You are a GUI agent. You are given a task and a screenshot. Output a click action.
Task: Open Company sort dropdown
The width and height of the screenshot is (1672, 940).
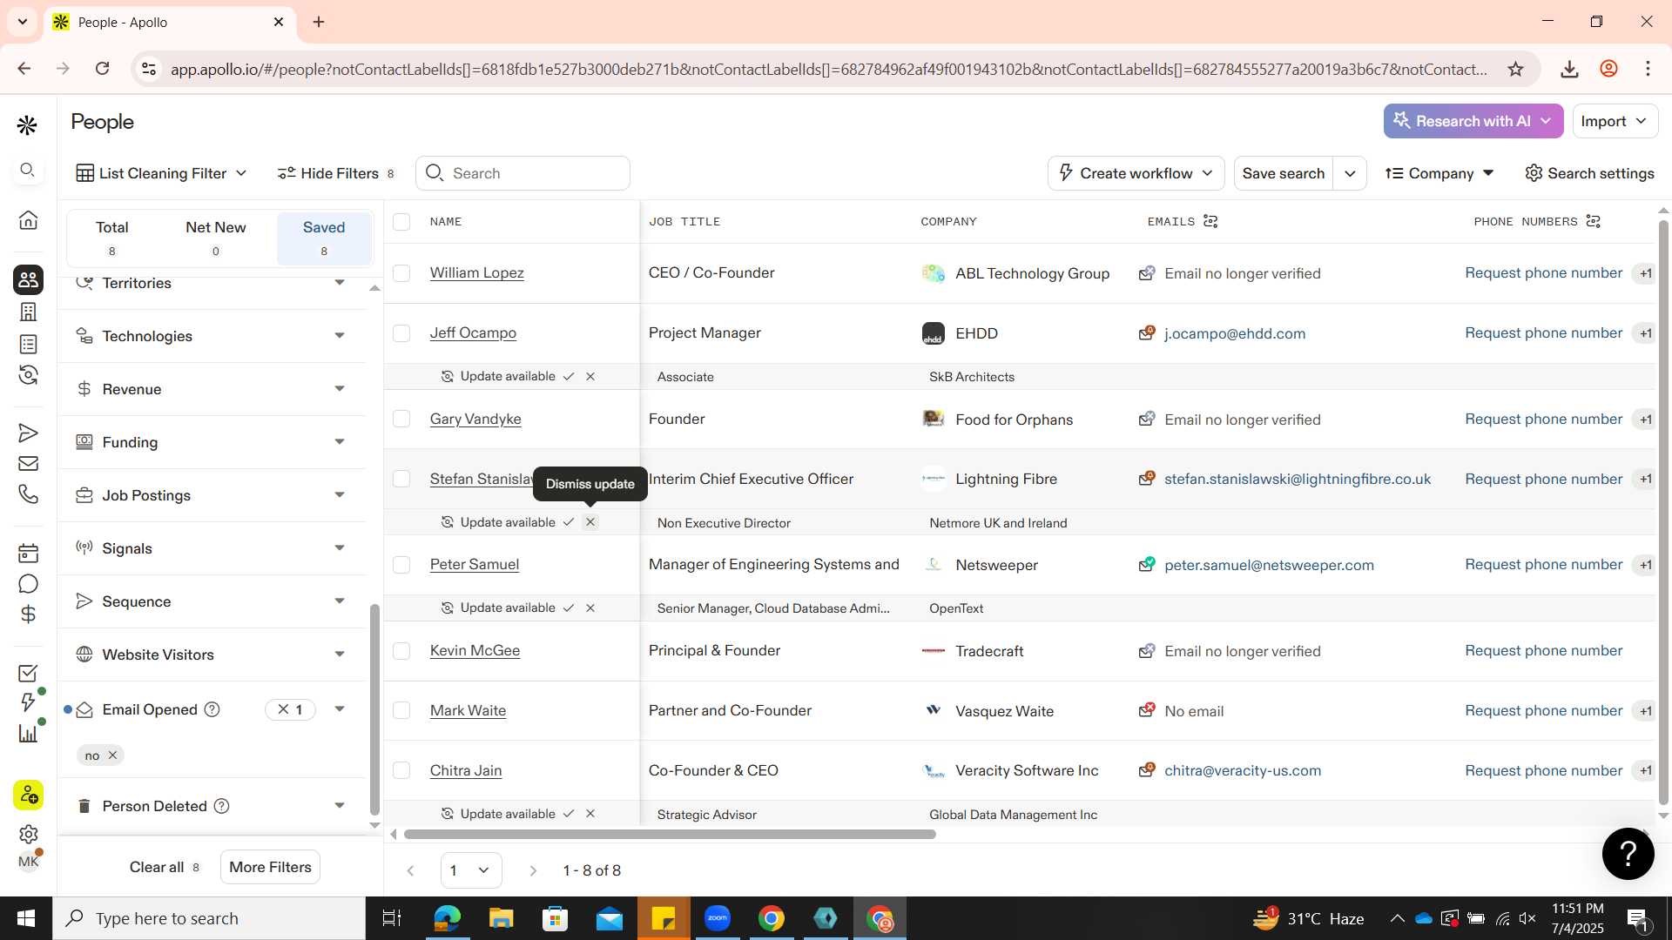(1439, 173)
